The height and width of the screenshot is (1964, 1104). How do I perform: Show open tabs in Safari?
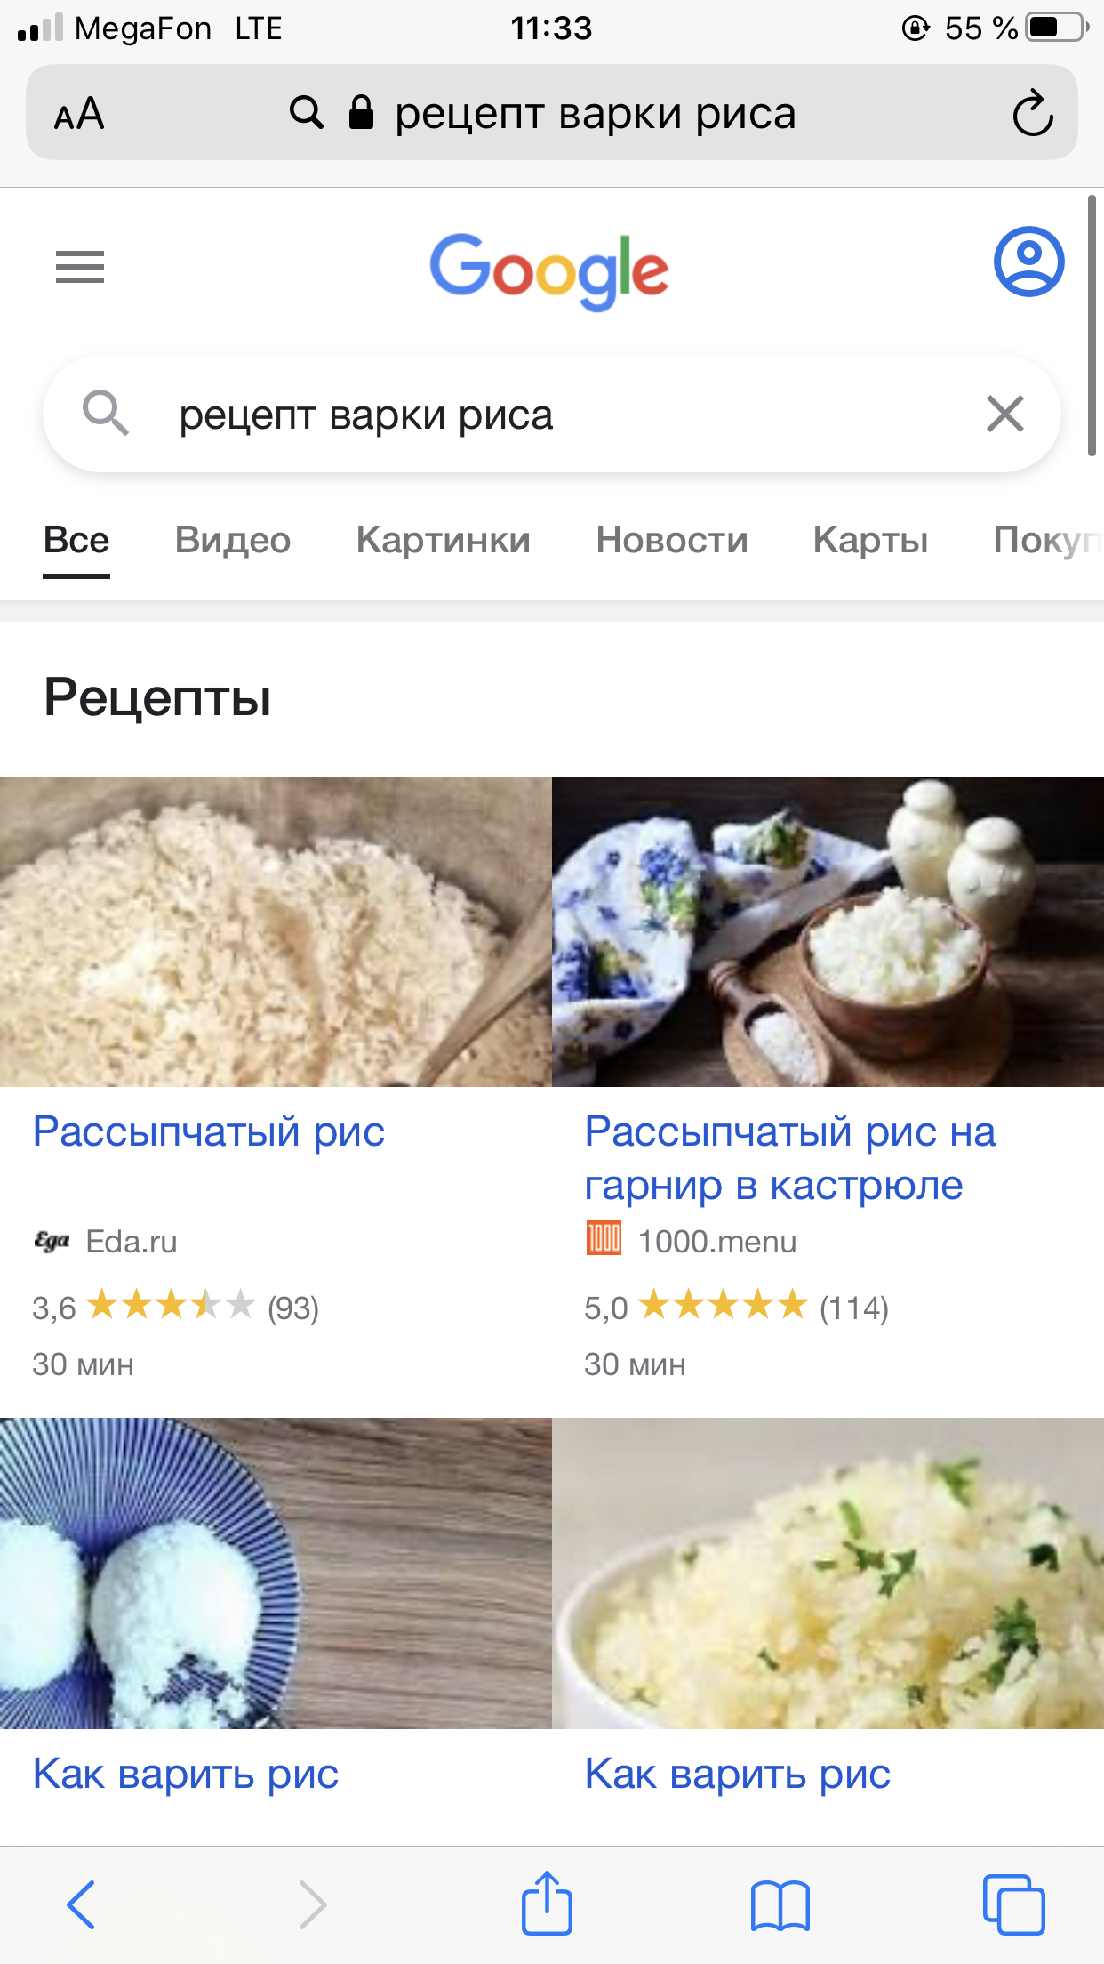pos(1014,1904)
